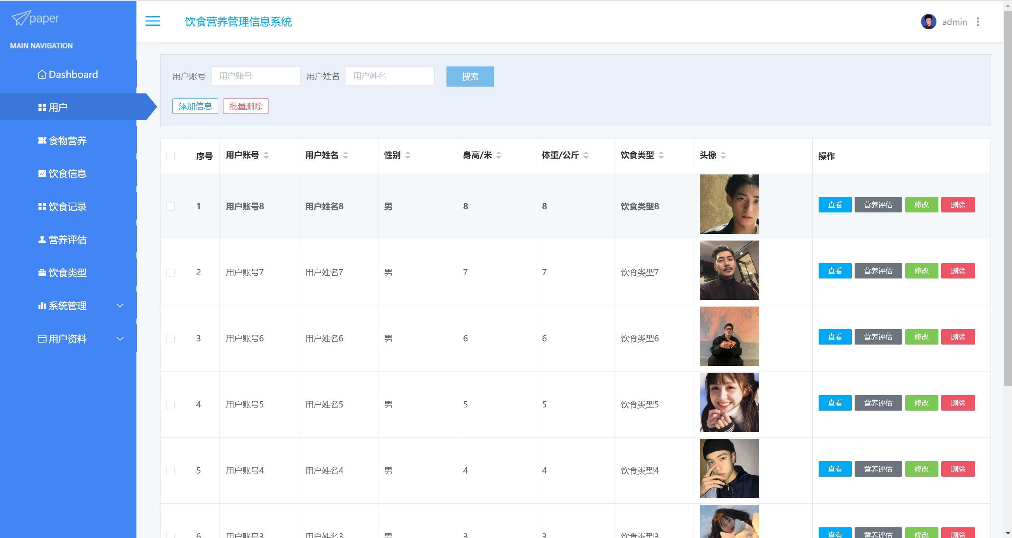This screenshot has height=538, width=1012.
Task: Go to 营养评估 page
Action: point(68,239)
